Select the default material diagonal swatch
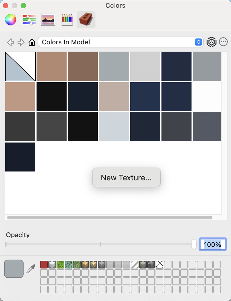Image resolution: width=231 pixels, height=301 pixels. tap(20, 67)
